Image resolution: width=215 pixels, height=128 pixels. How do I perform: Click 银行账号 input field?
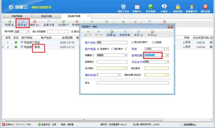157,68
